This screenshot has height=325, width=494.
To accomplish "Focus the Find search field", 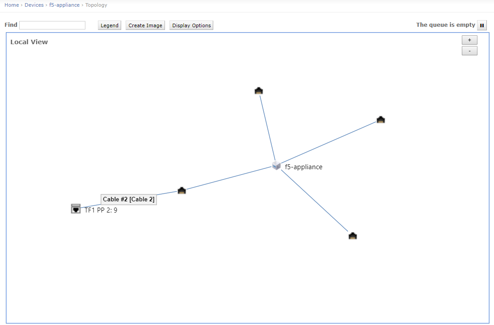I will [x=52, y=25].
